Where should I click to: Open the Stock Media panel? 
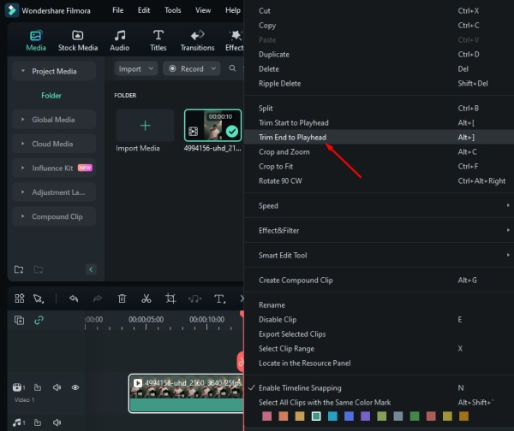click(x=77, y=40)
